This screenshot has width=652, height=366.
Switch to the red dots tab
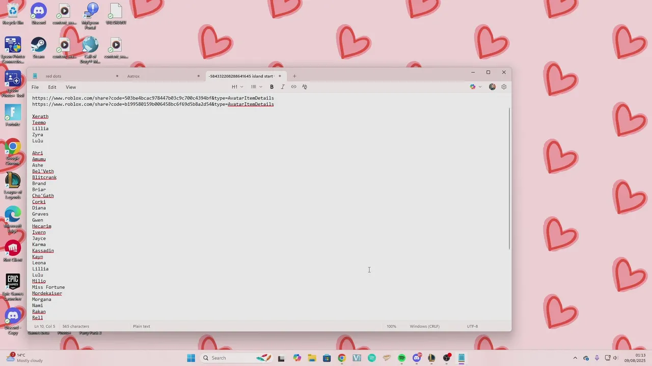(x=75, y=76)
